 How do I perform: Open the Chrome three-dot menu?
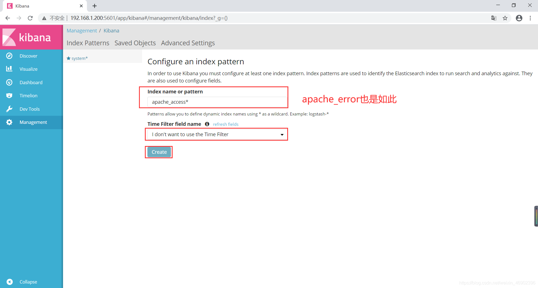tap(530, 18)
